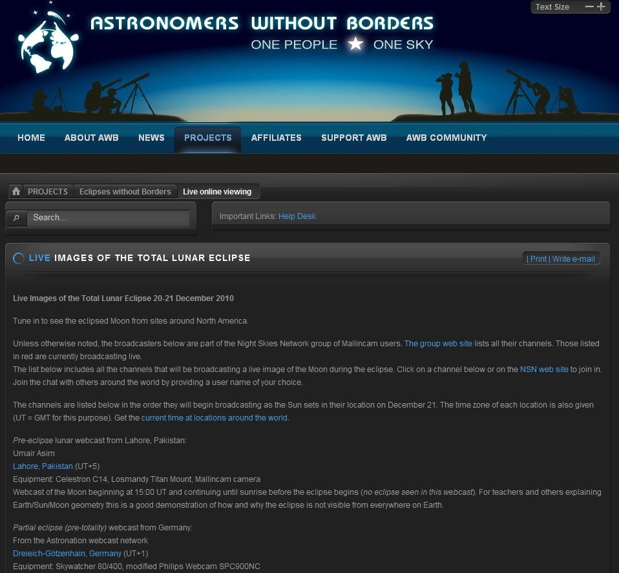
Task: Click 'ONE PEOPLE ONE SKY' tagline
Action: click(x=342, y=44)
